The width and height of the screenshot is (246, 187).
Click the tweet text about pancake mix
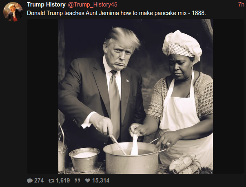coord(116,13)
